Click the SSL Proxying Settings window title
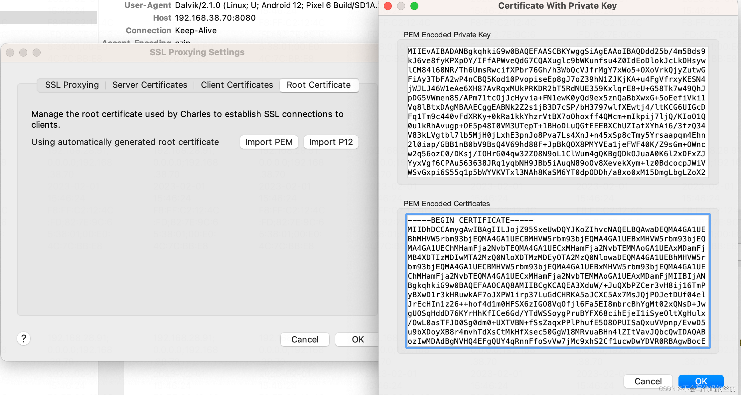The height and width of the screenshot is (395, 741). tap(197, 52)
